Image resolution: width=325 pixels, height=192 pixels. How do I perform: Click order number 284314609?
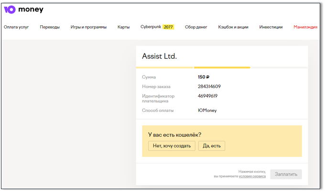[209, 87]
